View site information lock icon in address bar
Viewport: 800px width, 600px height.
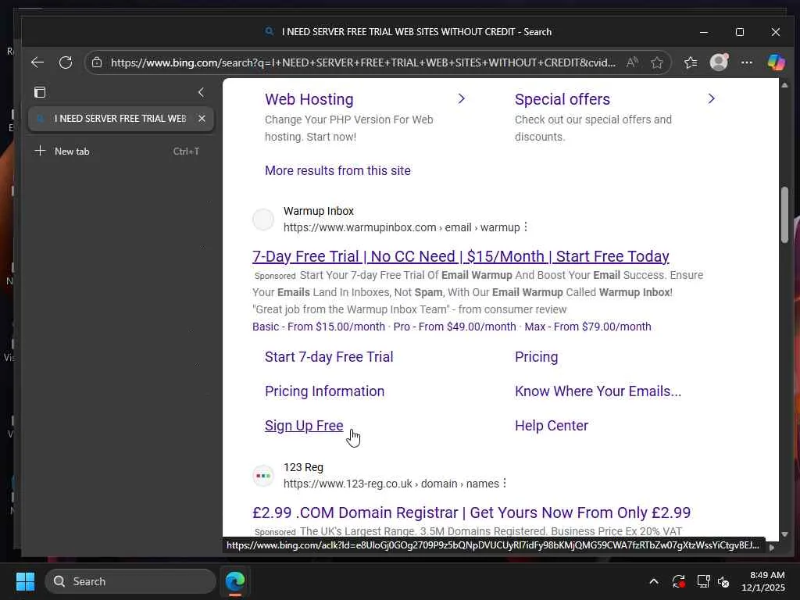point(97,62)
